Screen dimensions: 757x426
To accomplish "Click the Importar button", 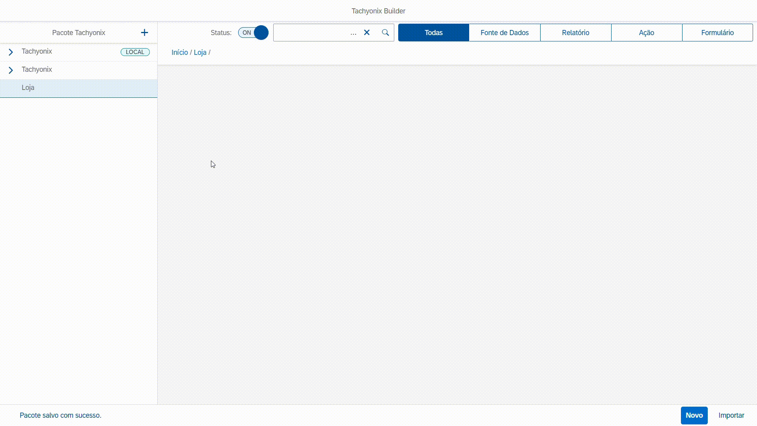I will point(731,415).
